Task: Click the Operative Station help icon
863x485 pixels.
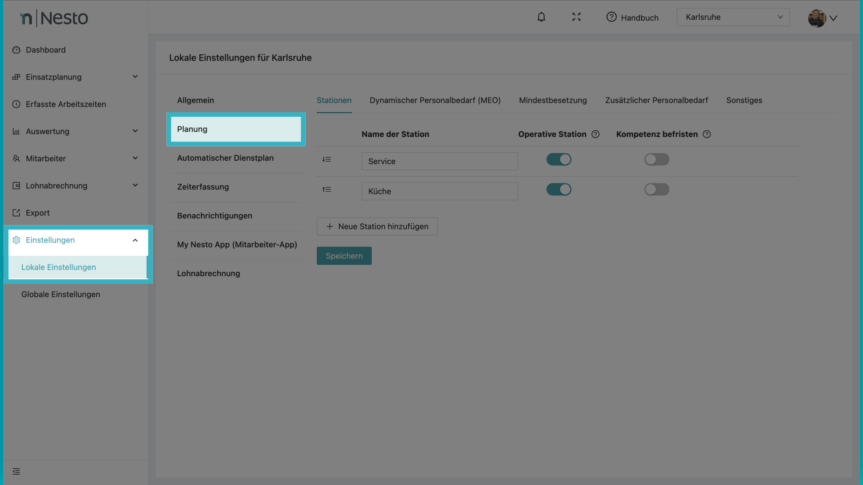Action: coord(596,134)
